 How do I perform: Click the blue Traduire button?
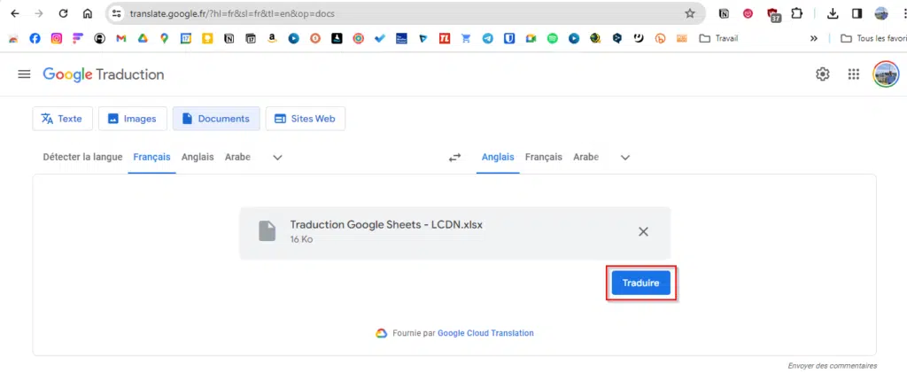[x=641, y=284]
